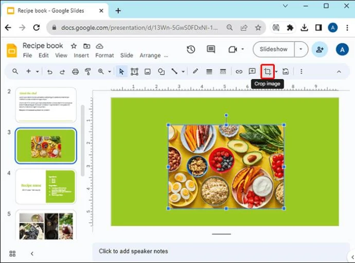Open the crop shape dropdown arrow
The image size is (355, 263).
coord(276,72)
